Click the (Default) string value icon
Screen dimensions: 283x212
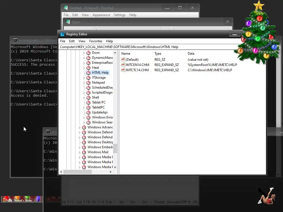tap(123, 59)
